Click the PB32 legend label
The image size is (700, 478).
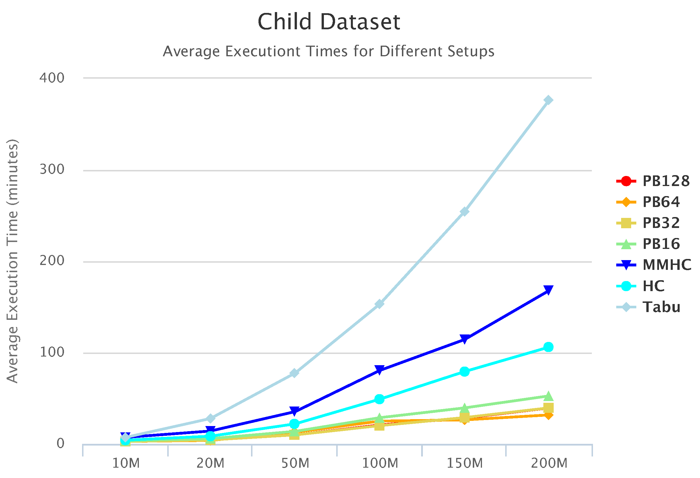pyautogui.click(x=661, y=223)
